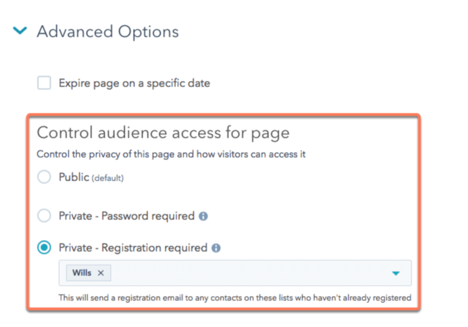Image resolution: width=468 pixels, height=327 pixels.
Task: Click the Private - Registration required label
Action: (x=133, y=248)
